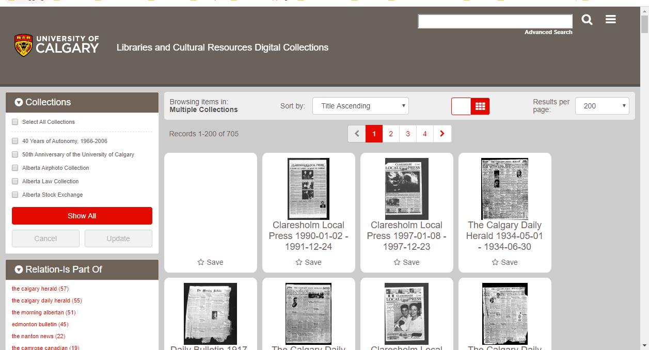
Task: Click the top search input field
Action: pos(495,21)
